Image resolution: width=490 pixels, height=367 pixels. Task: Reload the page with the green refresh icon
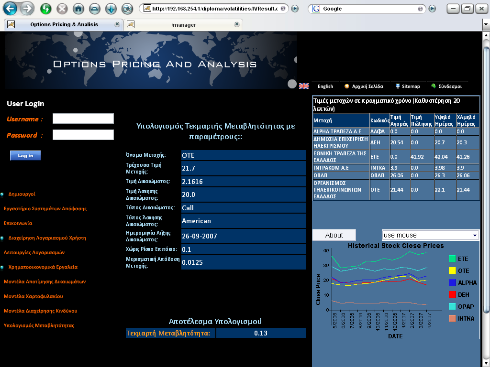point(45,9)
